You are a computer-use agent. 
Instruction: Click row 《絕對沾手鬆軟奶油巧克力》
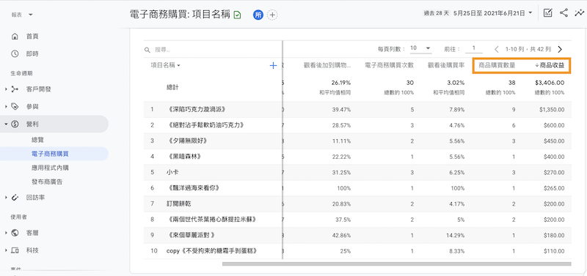(x=206, y=125)
